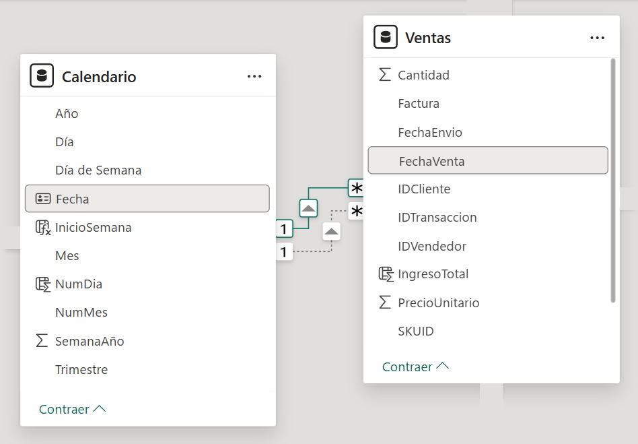Collapse the Ventas table using Contraer
The image size is (638, 444).
tap(415, 367)
